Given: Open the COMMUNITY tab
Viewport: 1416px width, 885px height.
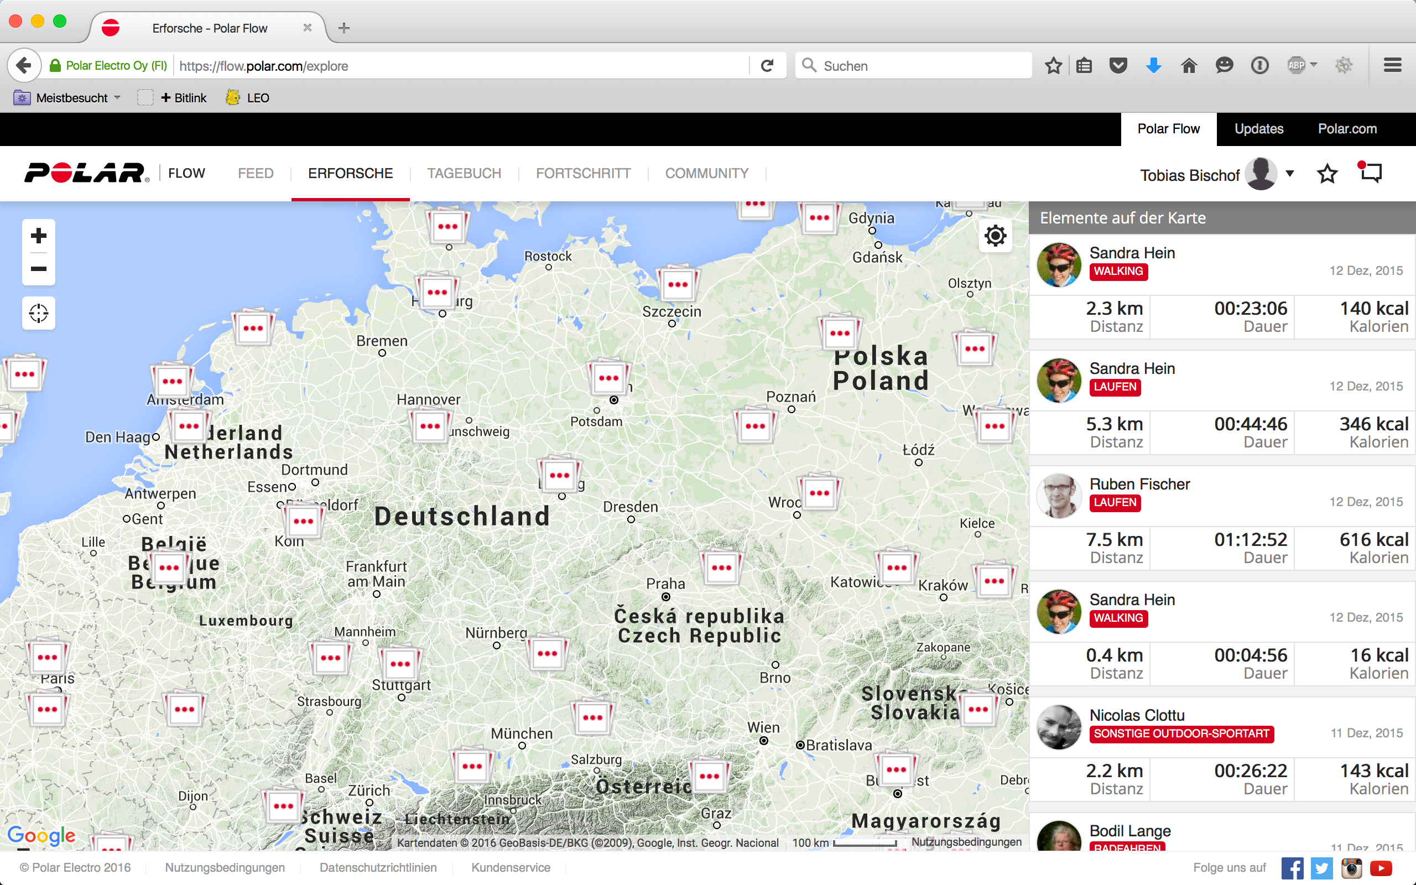Looking at the screenshot, I should coord(706,173).
